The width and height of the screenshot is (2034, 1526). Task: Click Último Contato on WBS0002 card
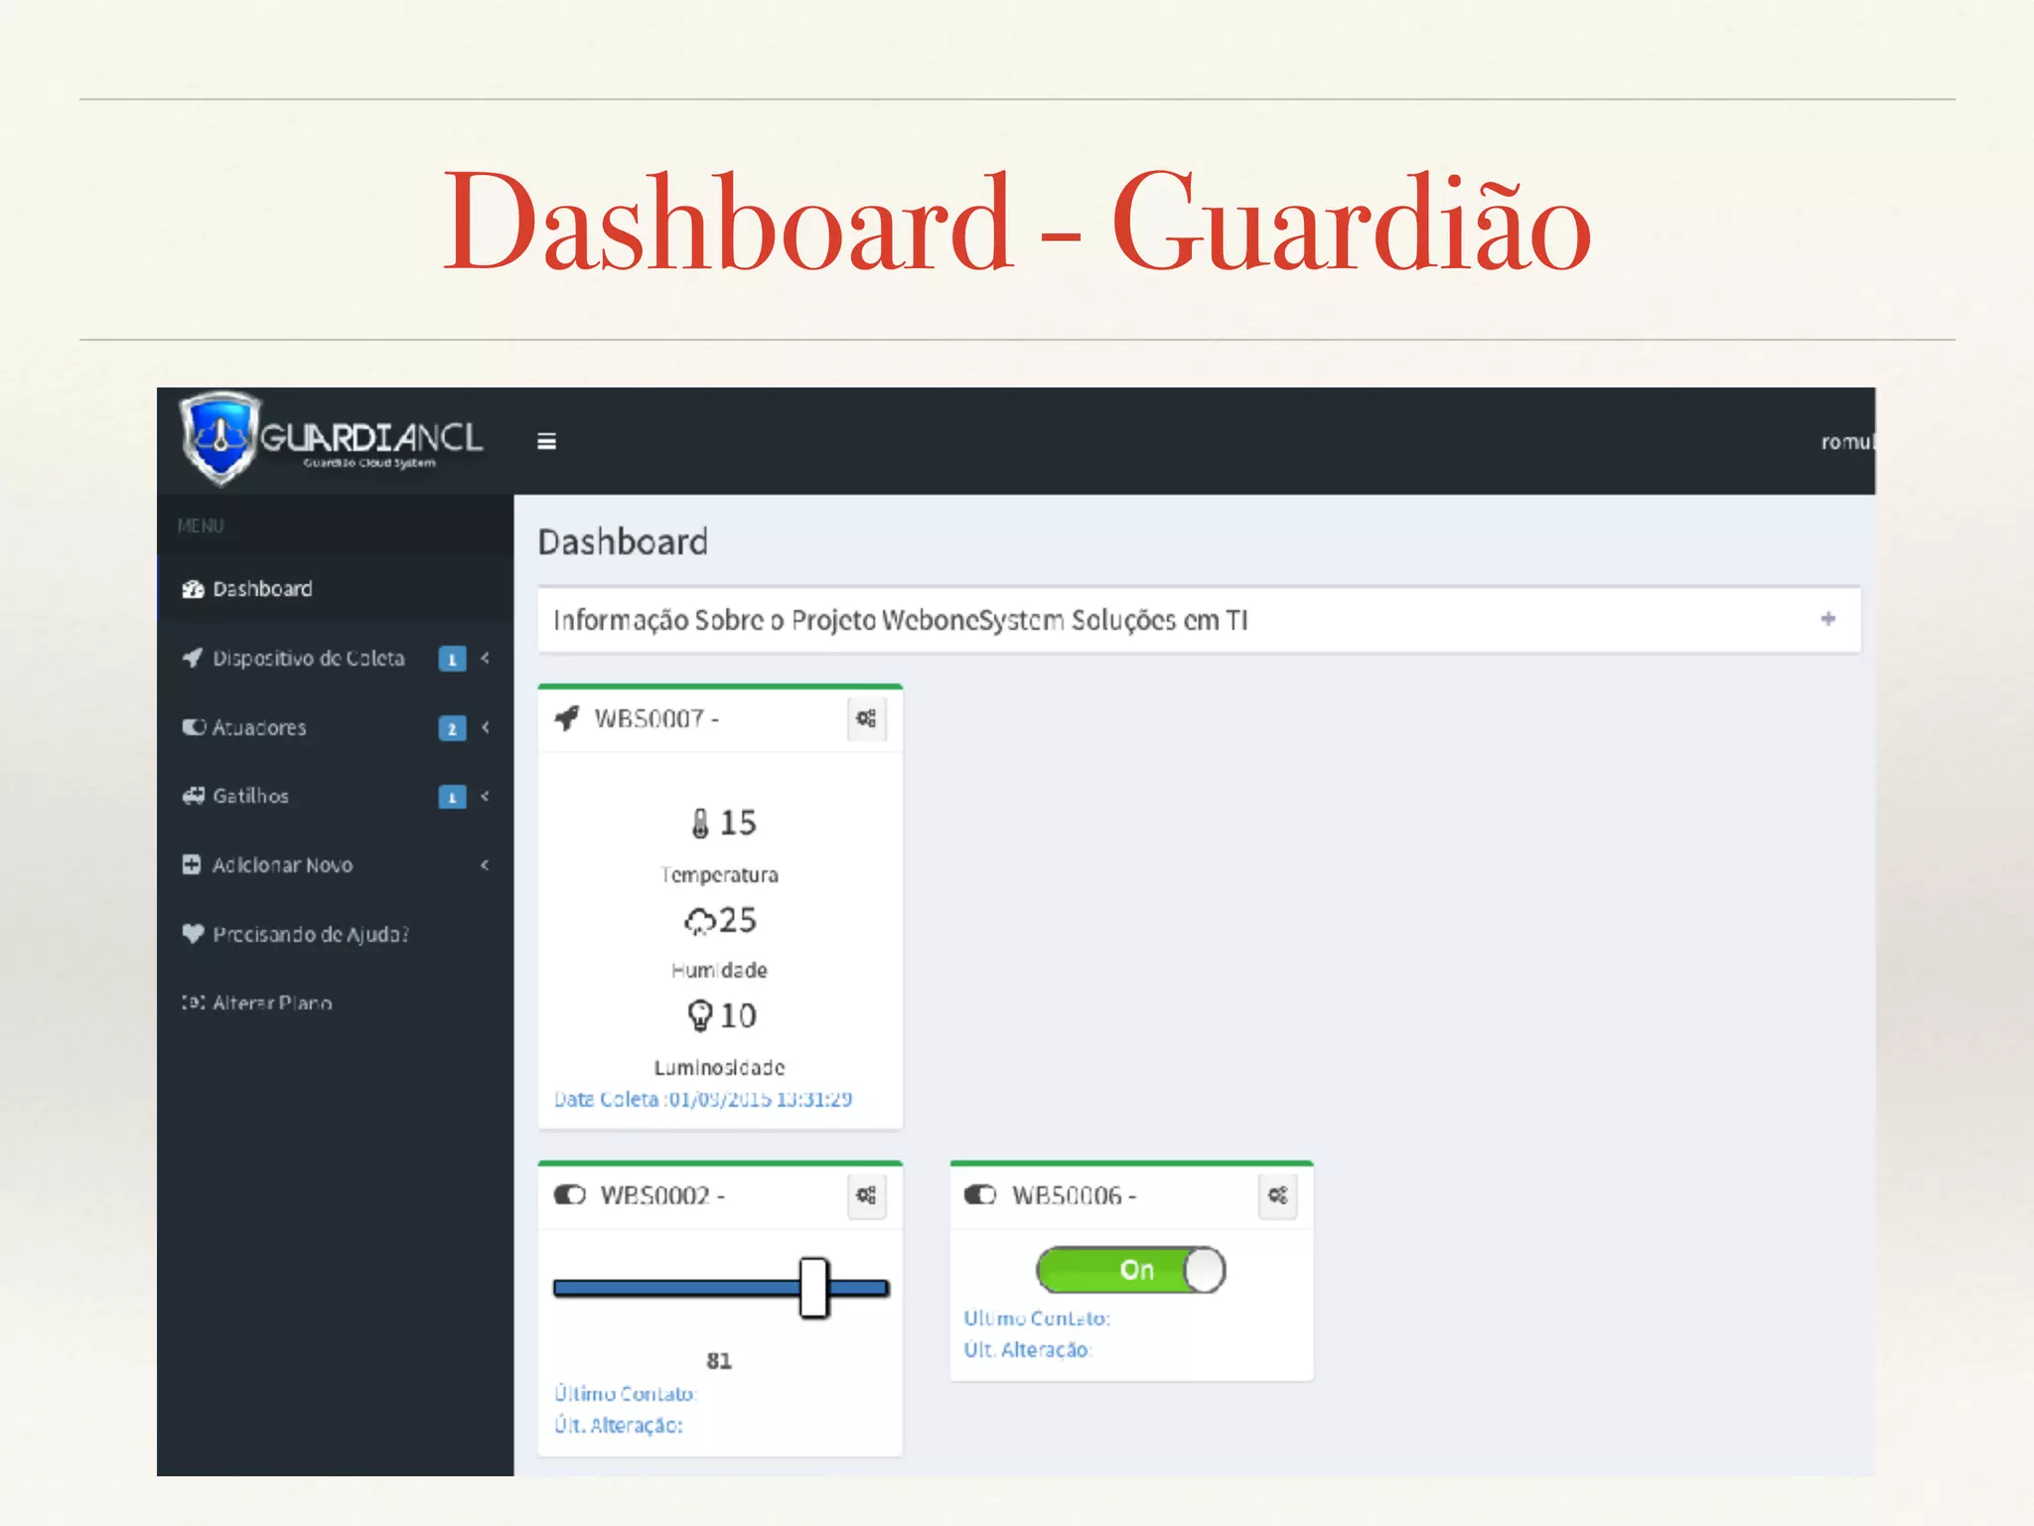[625, 1394]
